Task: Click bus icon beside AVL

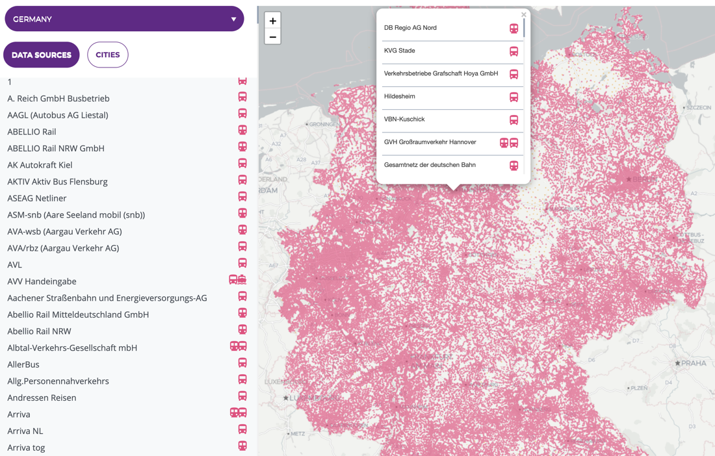Action: click(242, 263)
